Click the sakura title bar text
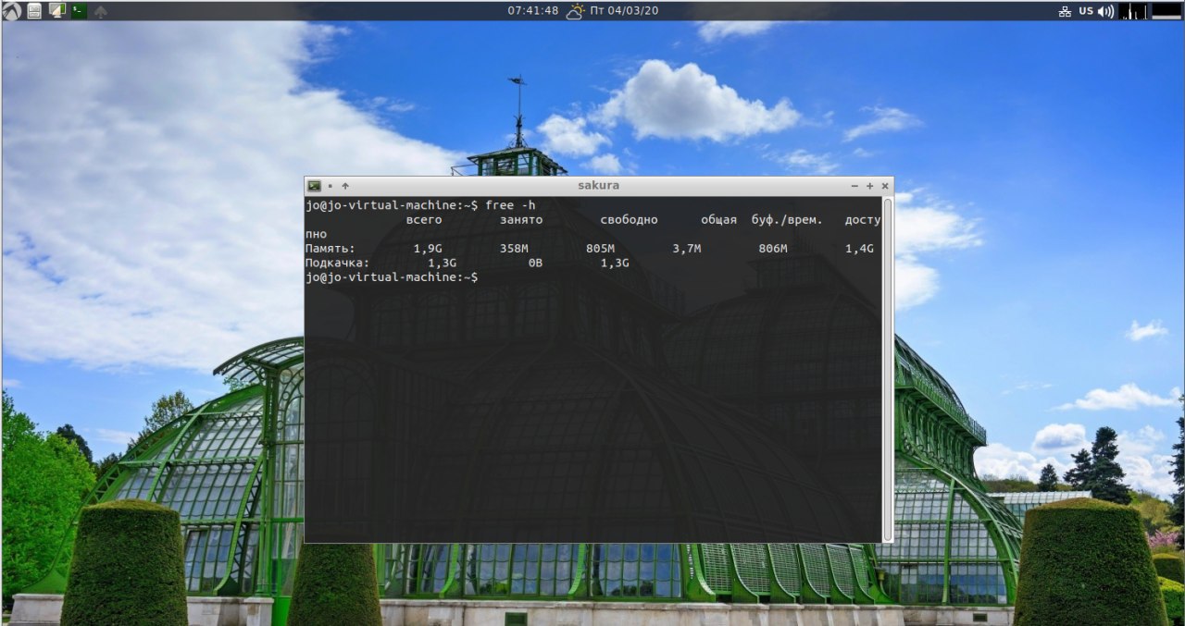 click(599, 185)
